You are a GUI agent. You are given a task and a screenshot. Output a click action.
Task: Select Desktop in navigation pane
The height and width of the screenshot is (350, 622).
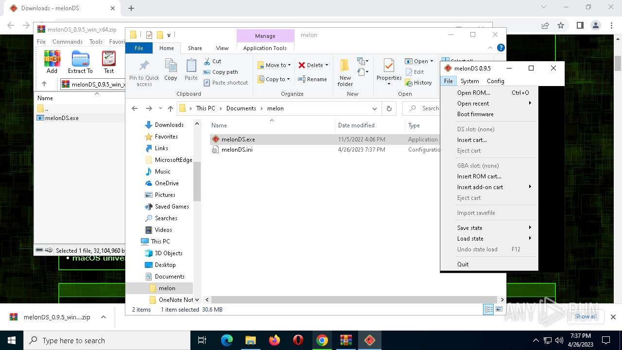click(165, 265)
